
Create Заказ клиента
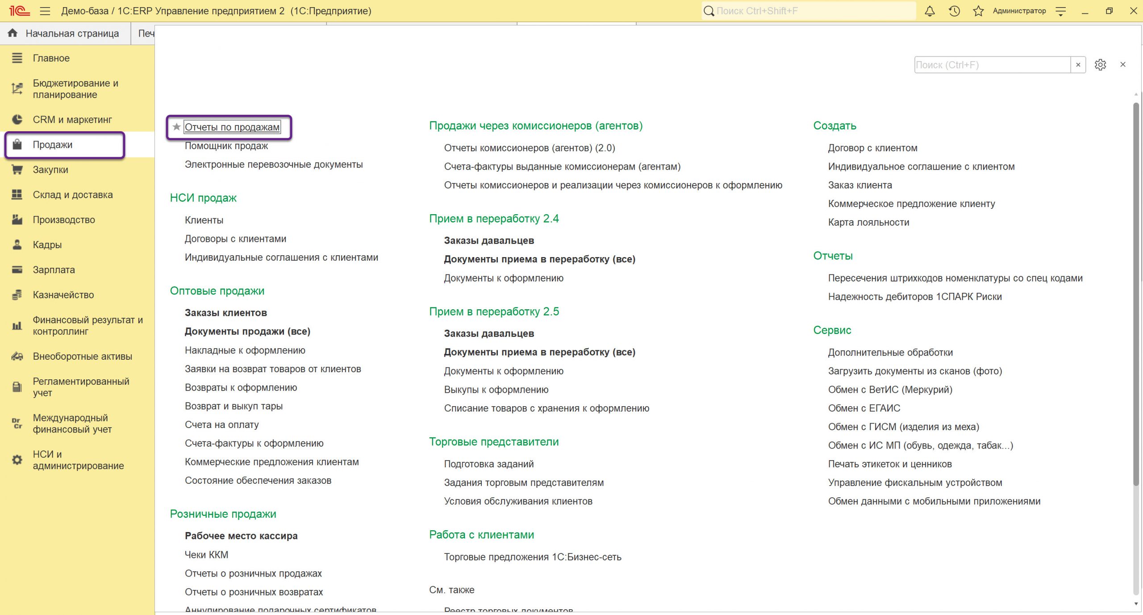860,185
